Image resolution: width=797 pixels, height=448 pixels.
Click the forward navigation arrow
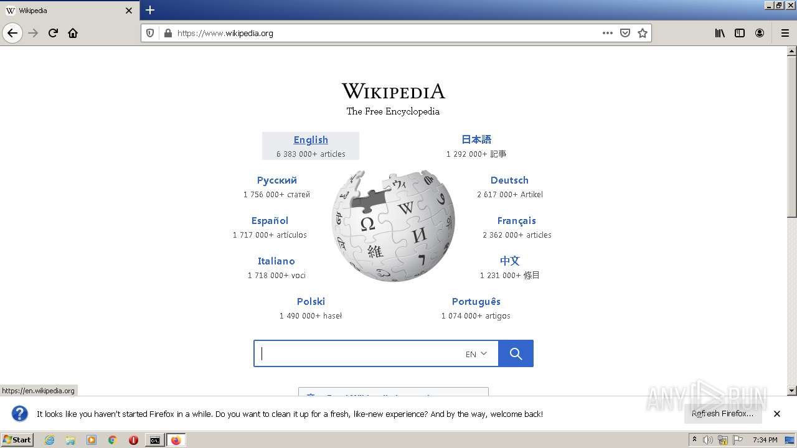(34, 33)
